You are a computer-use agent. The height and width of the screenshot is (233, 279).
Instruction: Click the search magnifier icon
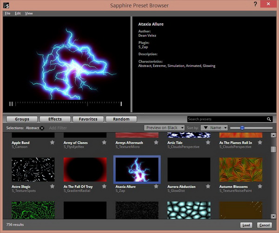(269, 119)
